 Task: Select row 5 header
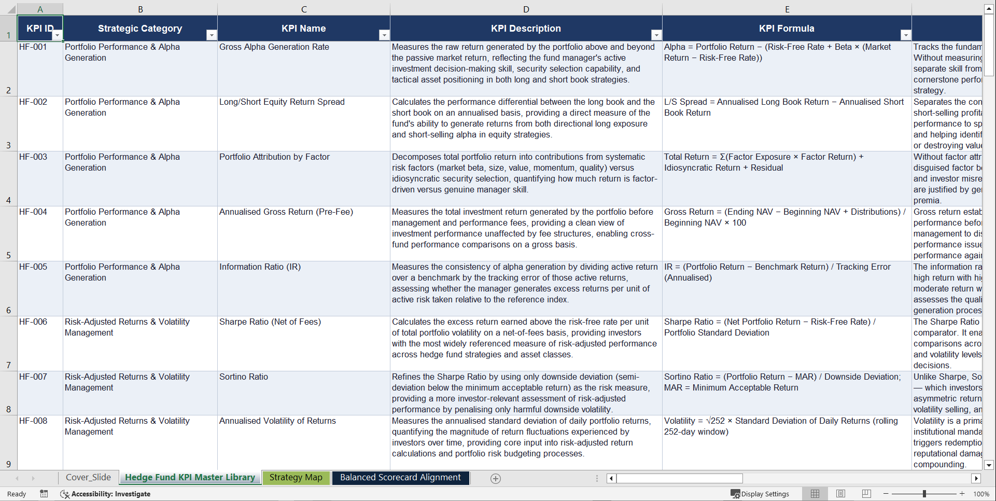point(8,233)
